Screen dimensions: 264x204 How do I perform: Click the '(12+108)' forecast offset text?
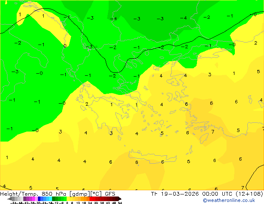(x=250, y=194)
